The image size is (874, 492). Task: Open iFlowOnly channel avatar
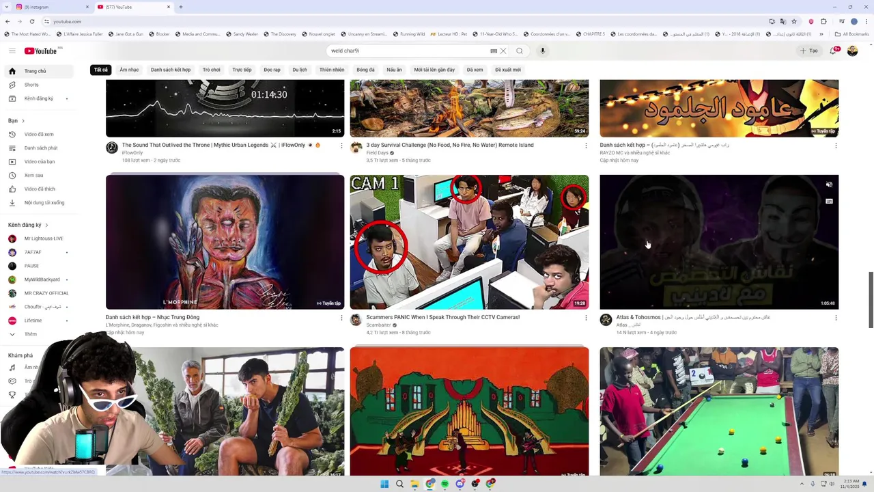click(x=112, y=148)
